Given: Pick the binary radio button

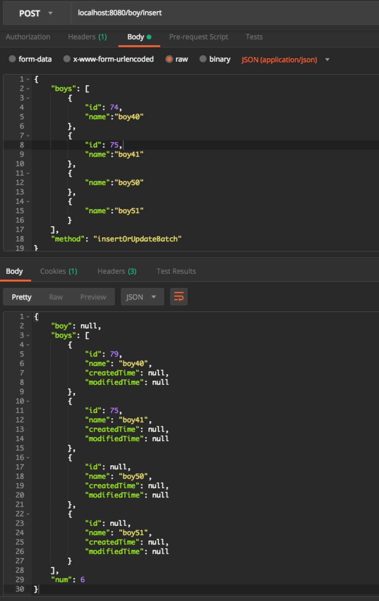Looking at the screenshot, I should [x=203, y=59].
